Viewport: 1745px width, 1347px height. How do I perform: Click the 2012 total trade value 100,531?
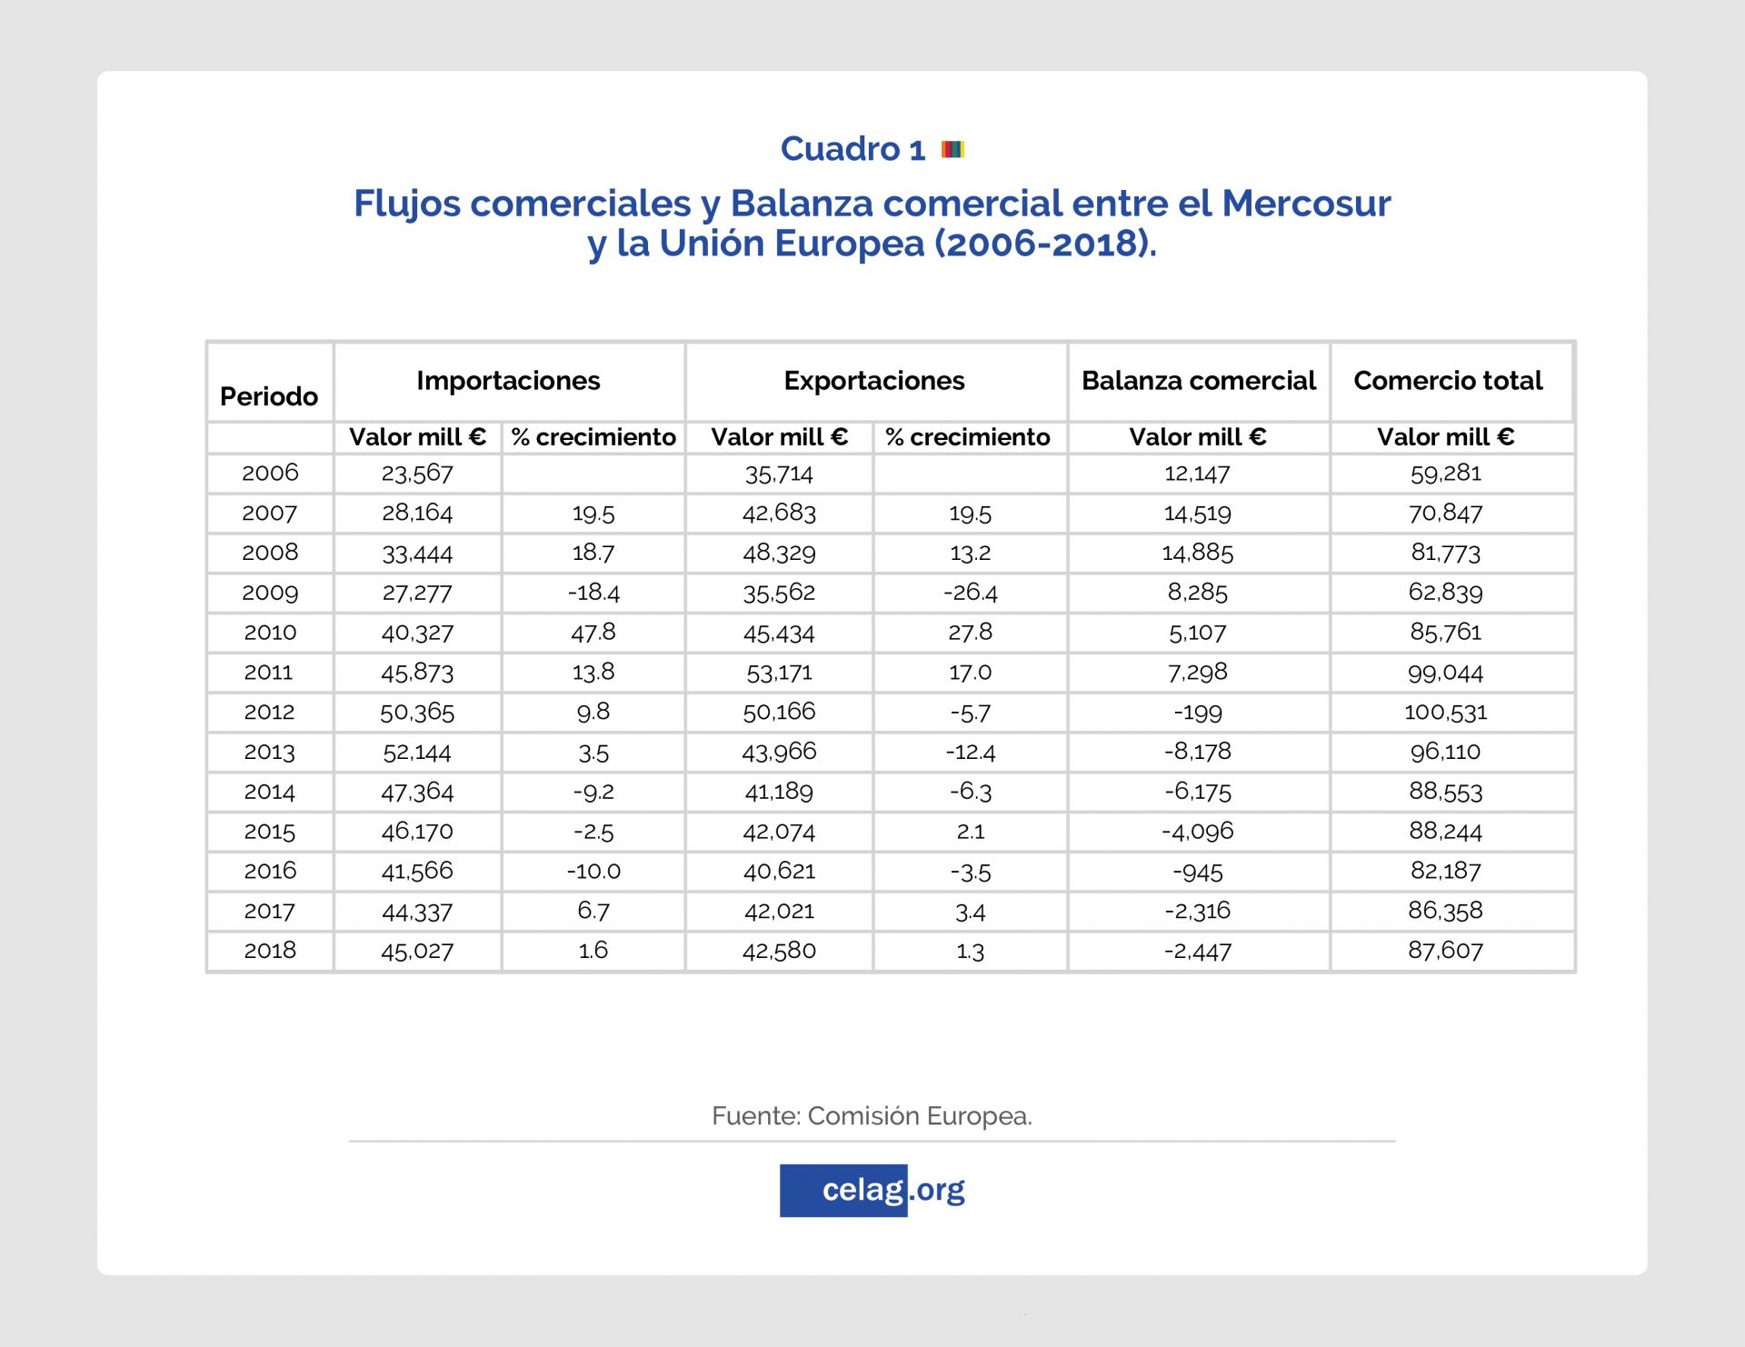[x=1445, y=712]
